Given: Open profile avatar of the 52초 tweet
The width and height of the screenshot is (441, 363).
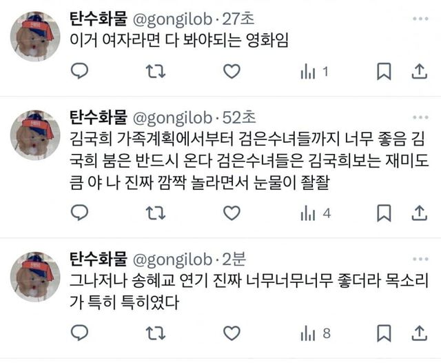Looking at the screenshot, I should coord(35,135).
